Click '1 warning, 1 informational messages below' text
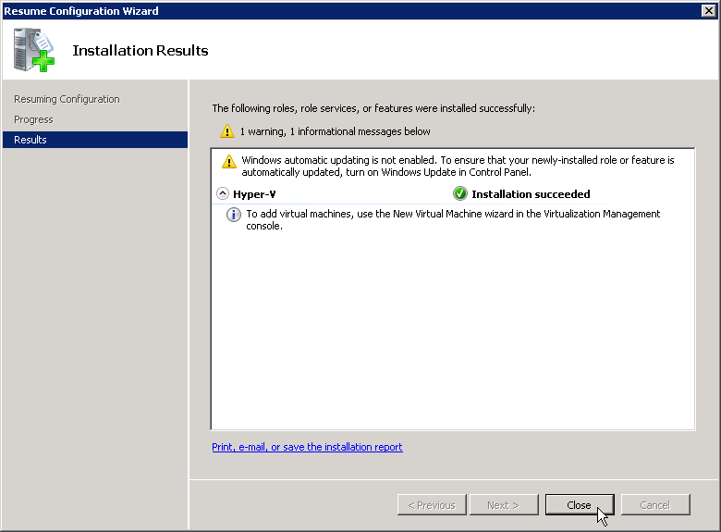Screen dimensions: 721x532 click(x=335, y=131)
